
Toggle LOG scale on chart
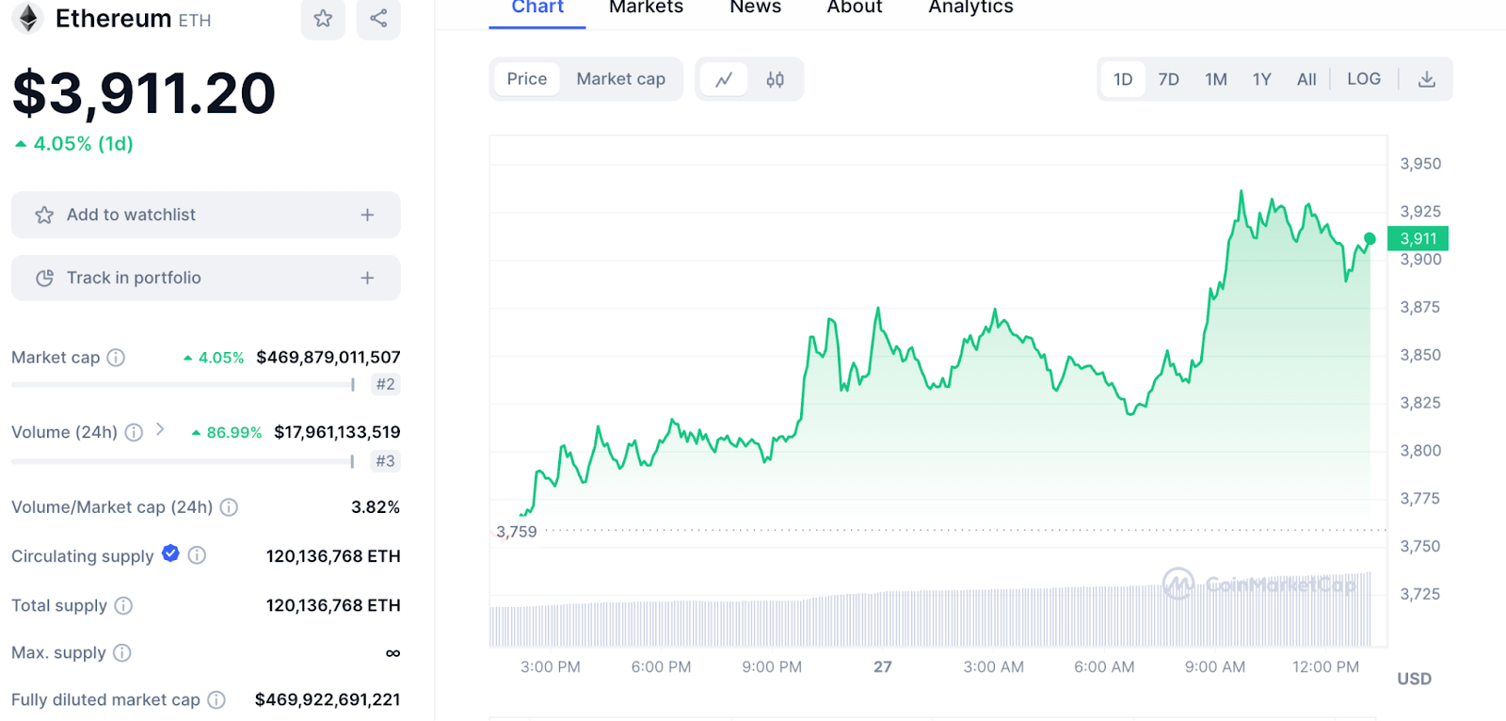pyautogui.click(x=1363, y=79)
